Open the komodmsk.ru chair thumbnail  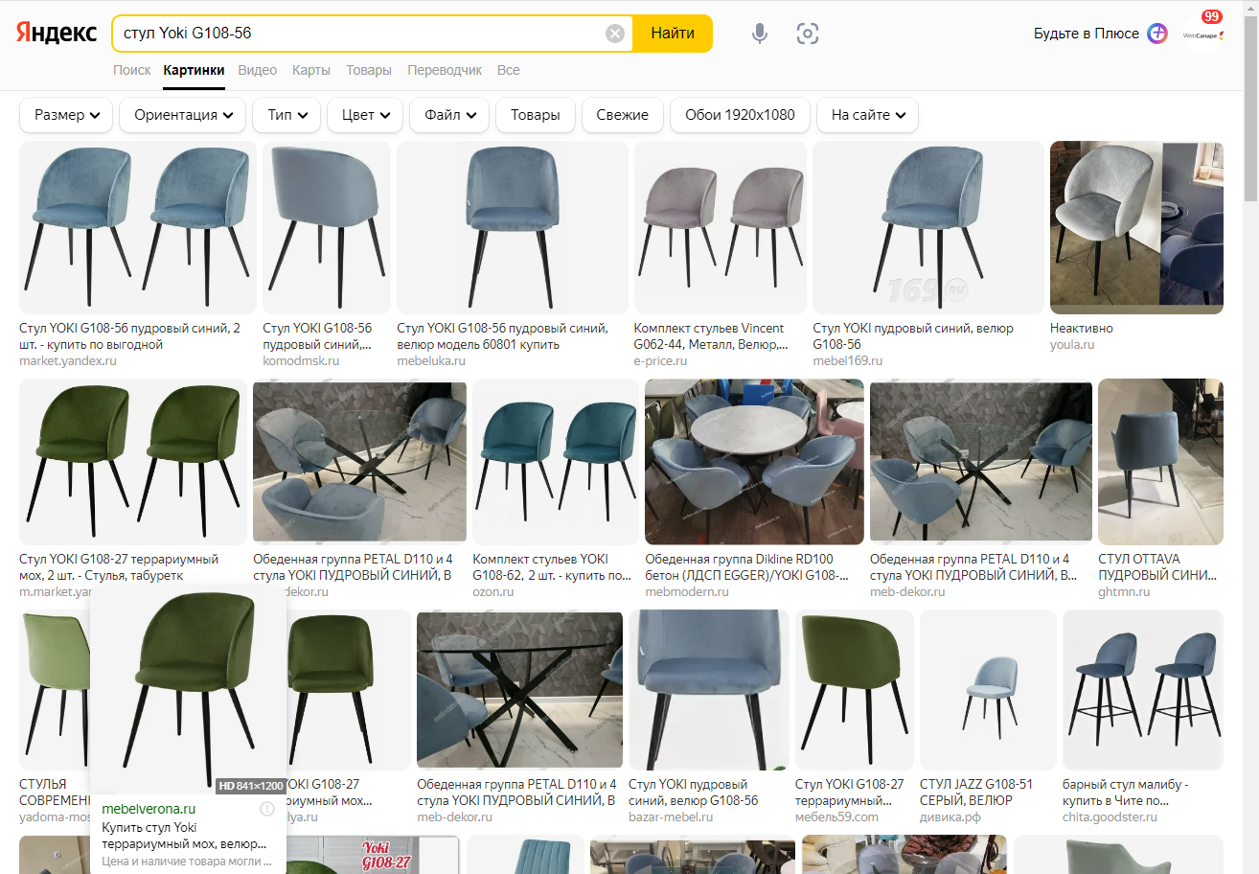coord(327,227)
